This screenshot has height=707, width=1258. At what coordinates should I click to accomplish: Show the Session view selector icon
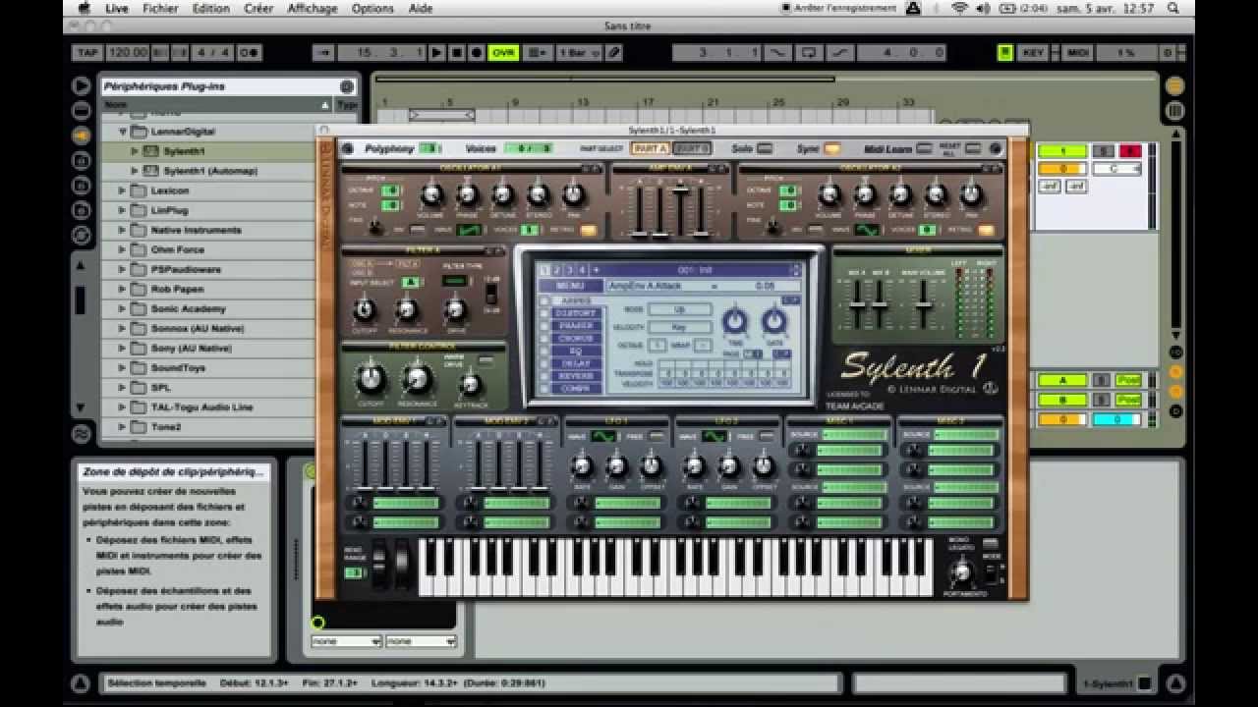pos(1174,111)
